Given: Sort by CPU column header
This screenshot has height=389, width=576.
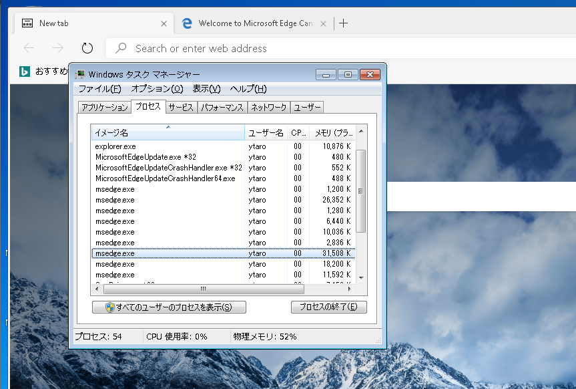Looking at the screenshot, I should (298, 132).
